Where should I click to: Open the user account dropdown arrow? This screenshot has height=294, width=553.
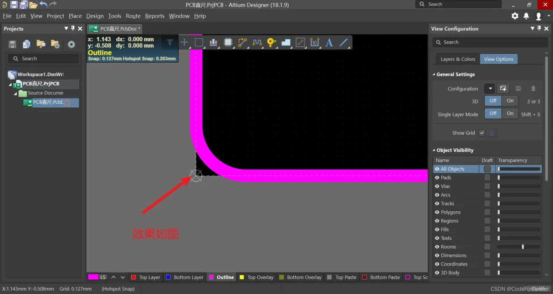coord(548,16)
